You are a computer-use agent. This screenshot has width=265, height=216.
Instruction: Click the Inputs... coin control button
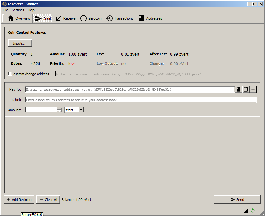[20, 43]
